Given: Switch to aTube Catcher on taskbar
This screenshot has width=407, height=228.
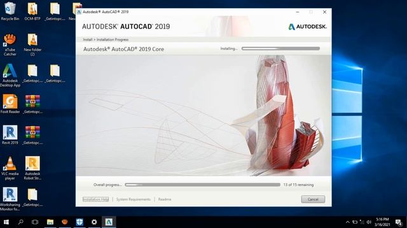Looking at the screenshot, I should [x=65, y=222].
